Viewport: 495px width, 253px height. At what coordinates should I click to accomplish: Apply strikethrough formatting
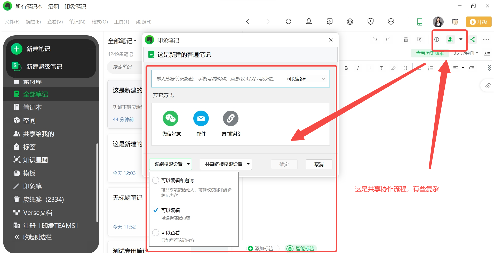coord(382,68)
